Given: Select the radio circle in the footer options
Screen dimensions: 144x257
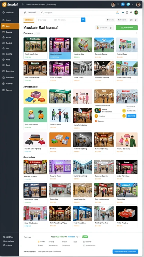Looking at the screenshot, I should (84, 245).
